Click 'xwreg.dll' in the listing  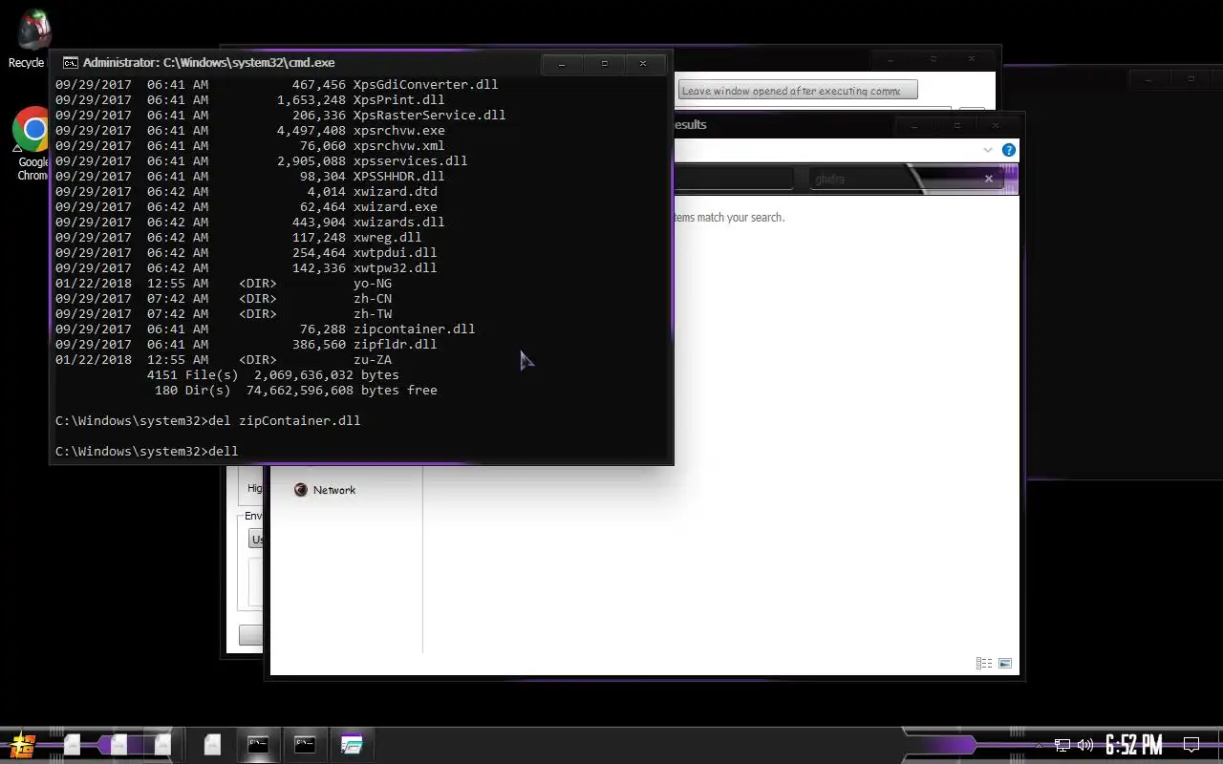(x=387, y=237)
